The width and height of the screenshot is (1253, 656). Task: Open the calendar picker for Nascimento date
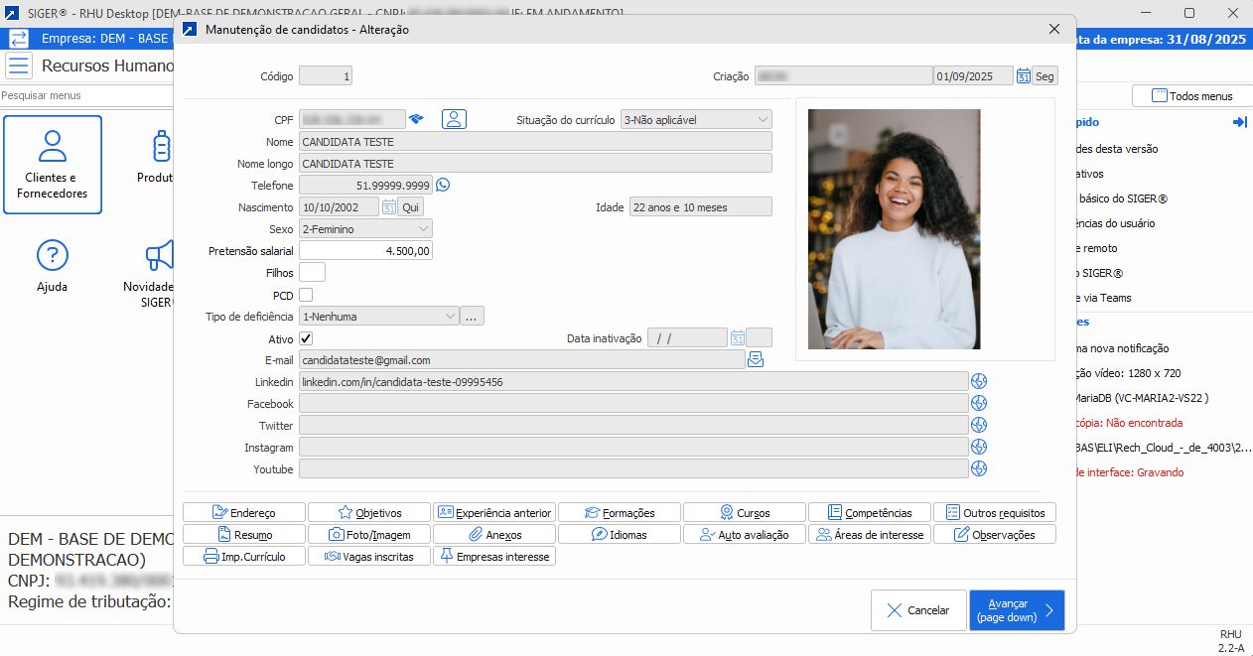(388, 207)
